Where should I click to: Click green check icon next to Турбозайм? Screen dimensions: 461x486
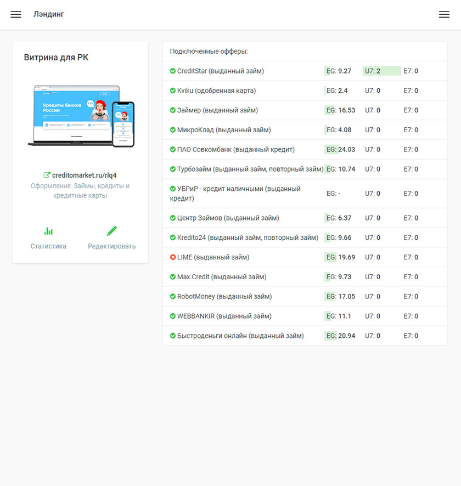pos(173,169)
